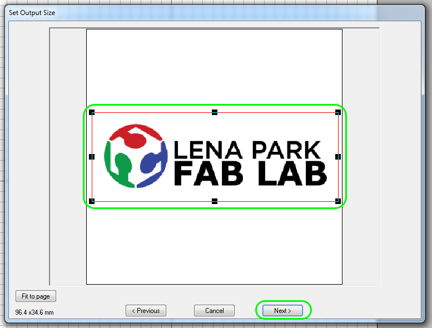Click the 96.4 x34.6 mm size readout
This screenshot has width=432, height=328.
click(x=34, y=312)
